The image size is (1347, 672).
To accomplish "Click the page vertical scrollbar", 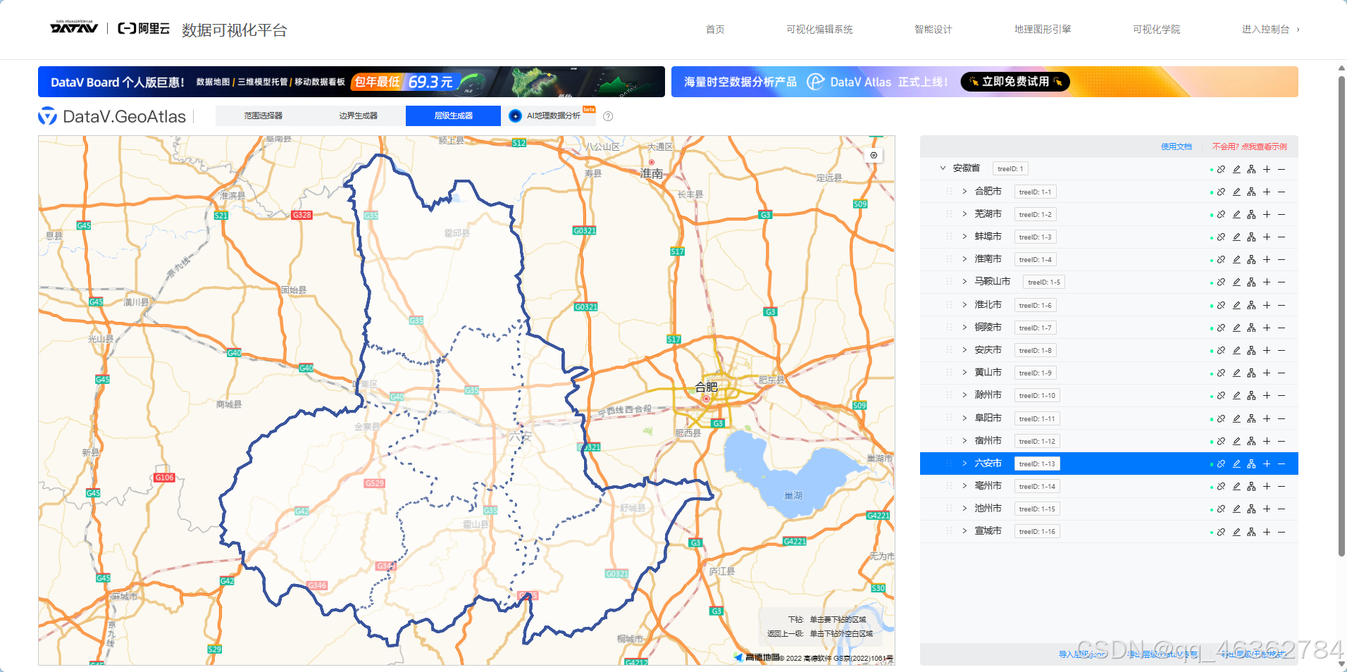I will pyautogui.click(x=1341, y=317).
